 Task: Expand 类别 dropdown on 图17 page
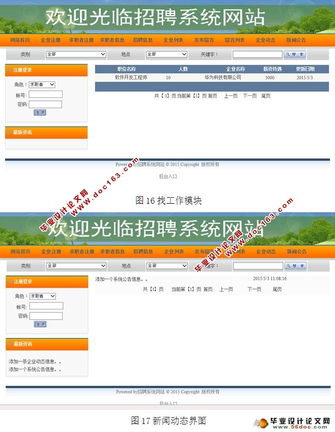(x=76, y=266)
